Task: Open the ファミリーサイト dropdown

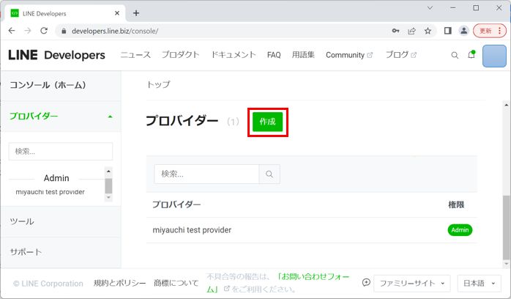Action: [x=412, y=283]
